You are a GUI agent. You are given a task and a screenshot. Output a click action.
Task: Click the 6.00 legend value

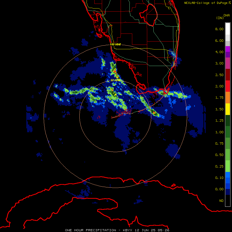coord(219,40)
